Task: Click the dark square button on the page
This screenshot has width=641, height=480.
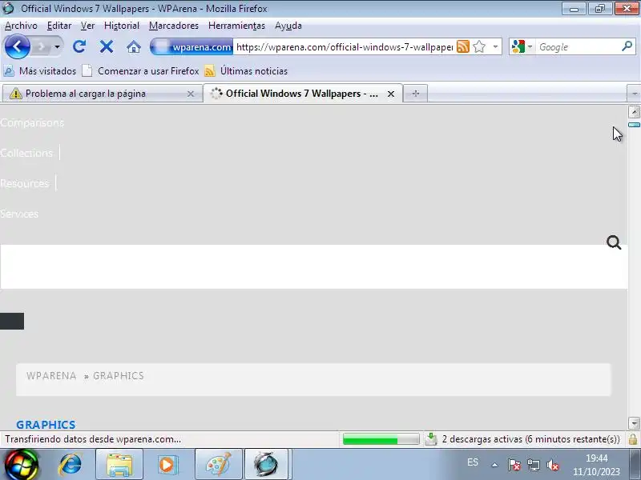Action: (x=12, y=322)
